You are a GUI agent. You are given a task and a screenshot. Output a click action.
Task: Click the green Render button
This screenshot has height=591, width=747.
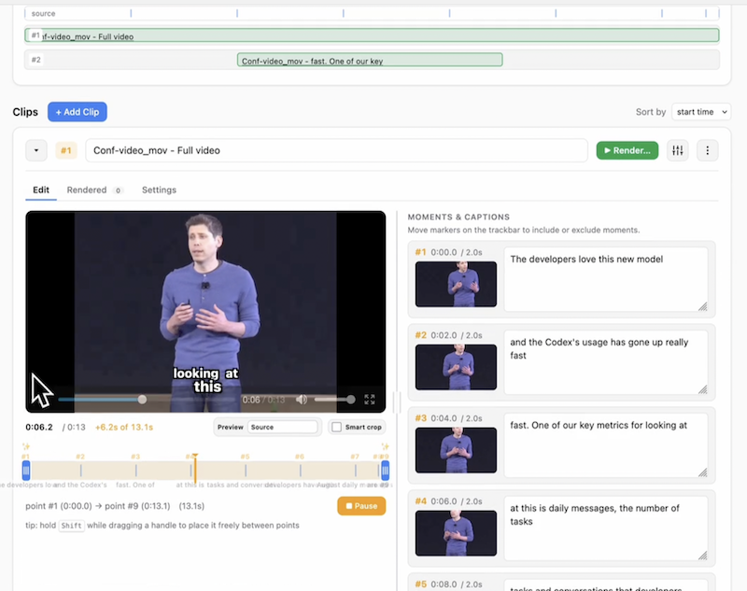click(627, 150)
